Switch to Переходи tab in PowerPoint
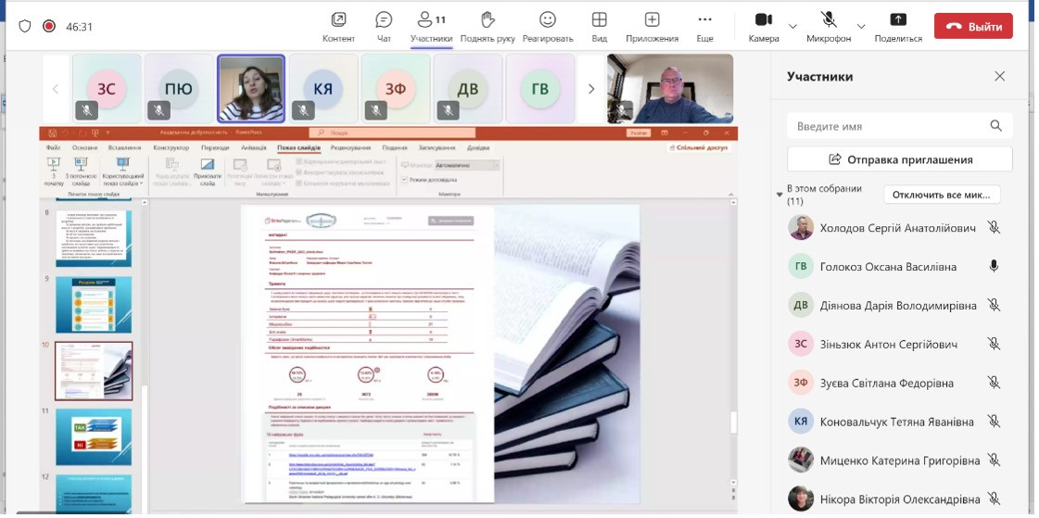The image size is (1039, 518). point(215,147)
